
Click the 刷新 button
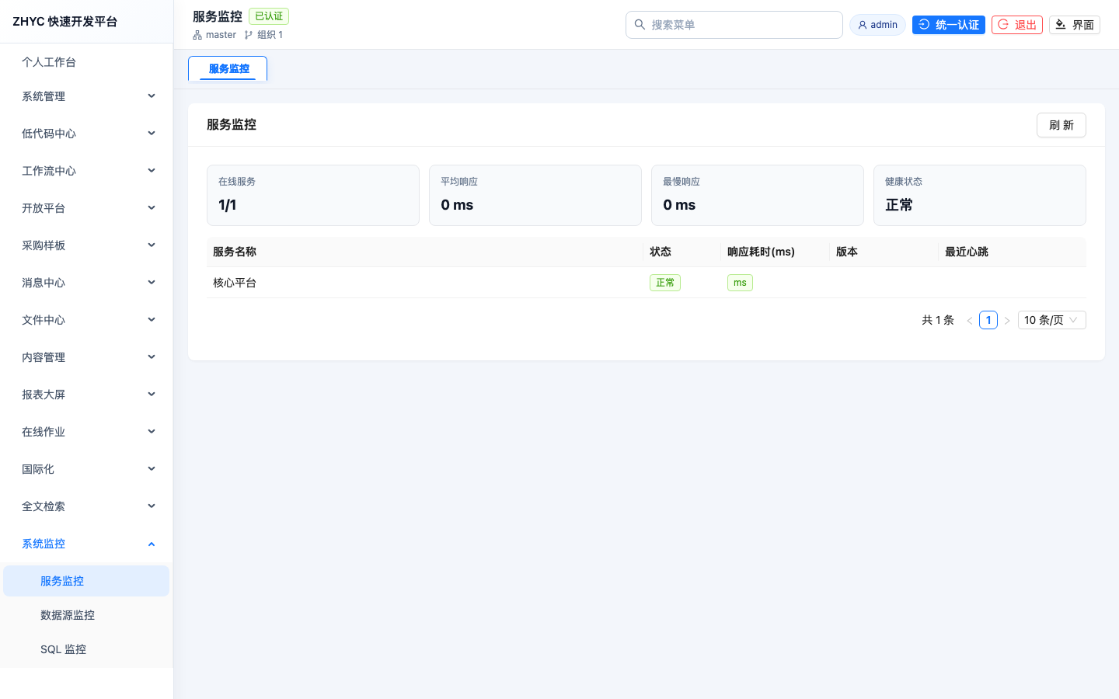click(x=1061, y=125)
